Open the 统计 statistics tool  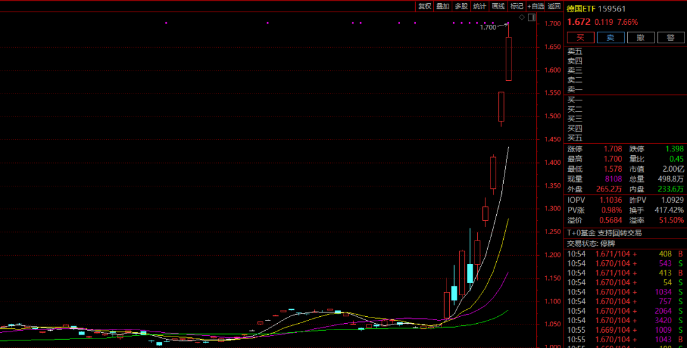480,6
